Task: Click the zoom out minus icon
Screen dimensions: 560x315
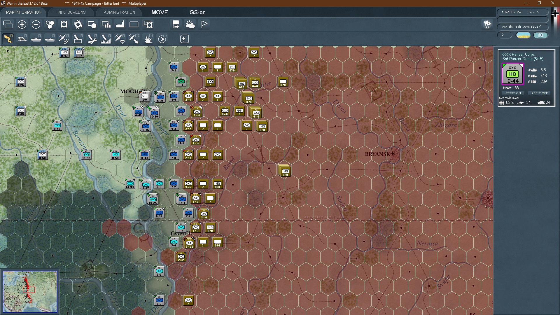Action: pos(36,24)
